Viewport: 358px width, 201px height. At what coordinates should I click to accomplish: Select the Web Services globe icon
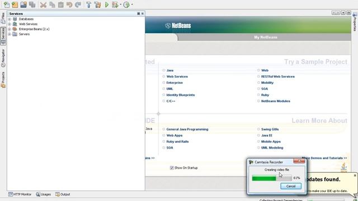click(x=15, y=24)
